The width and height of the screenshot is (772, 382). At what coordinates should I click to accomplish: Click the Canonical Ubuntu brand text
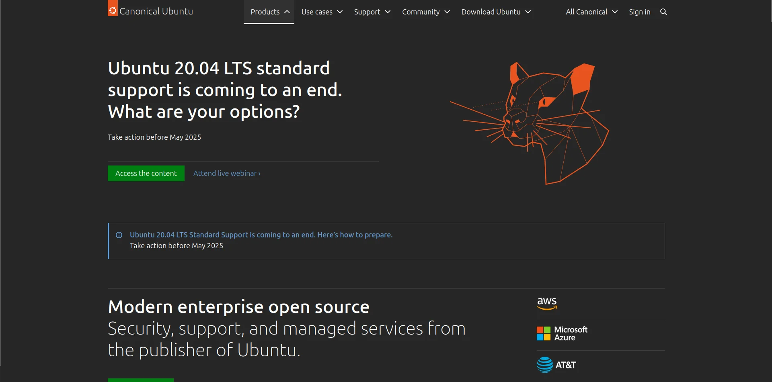click(156, 11)
